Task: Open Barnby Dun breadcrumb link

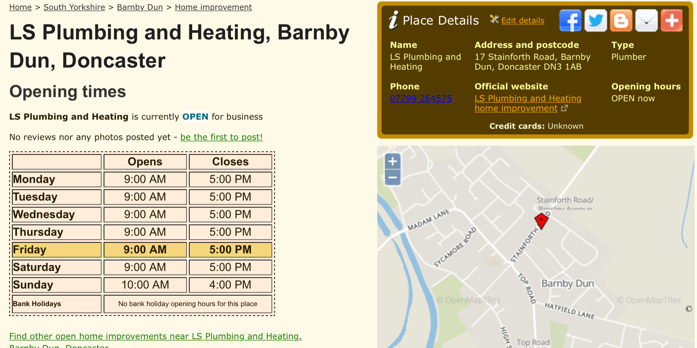Action: tap(140, 7)
